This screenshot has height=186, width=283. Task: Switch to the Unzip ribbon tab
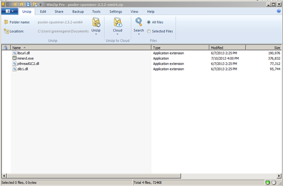click(27, 11)
